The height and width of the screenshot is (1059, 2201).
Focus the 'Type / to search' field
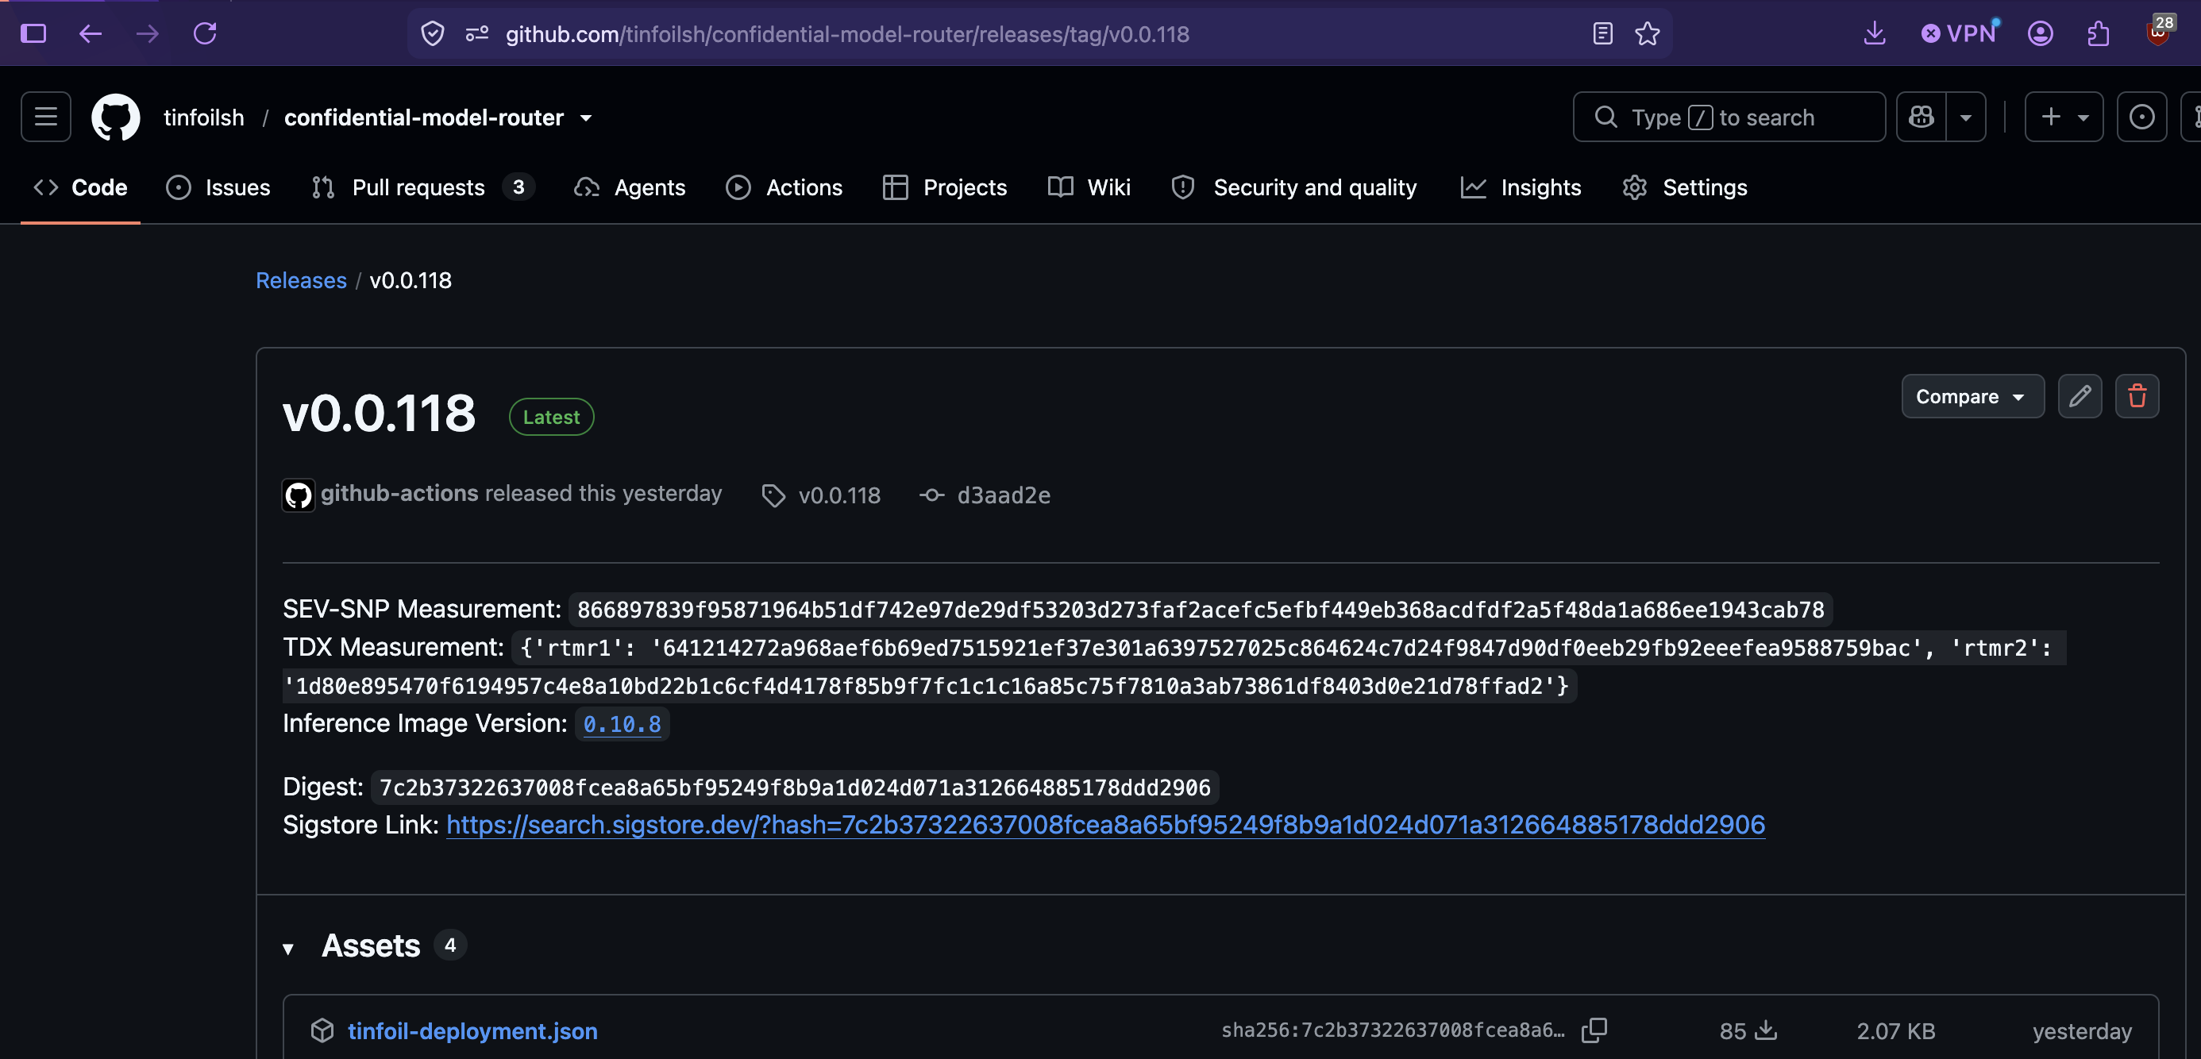pyautogui.click(x=1729, y=116)
